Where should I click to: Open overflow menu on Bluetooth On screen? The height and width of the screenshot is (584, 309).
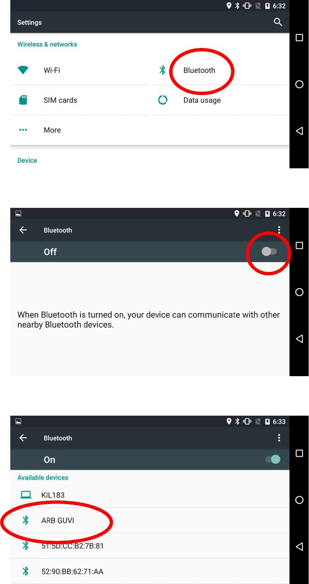[x=279, y=438]
